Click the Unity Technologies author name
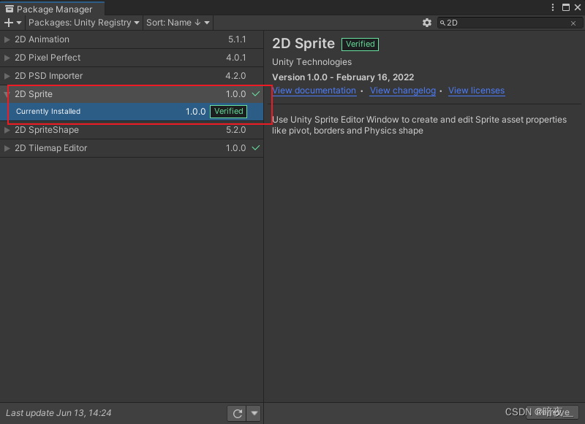Image resolution: width=585 pixels, height=424 pixels. tap(312, 62)
